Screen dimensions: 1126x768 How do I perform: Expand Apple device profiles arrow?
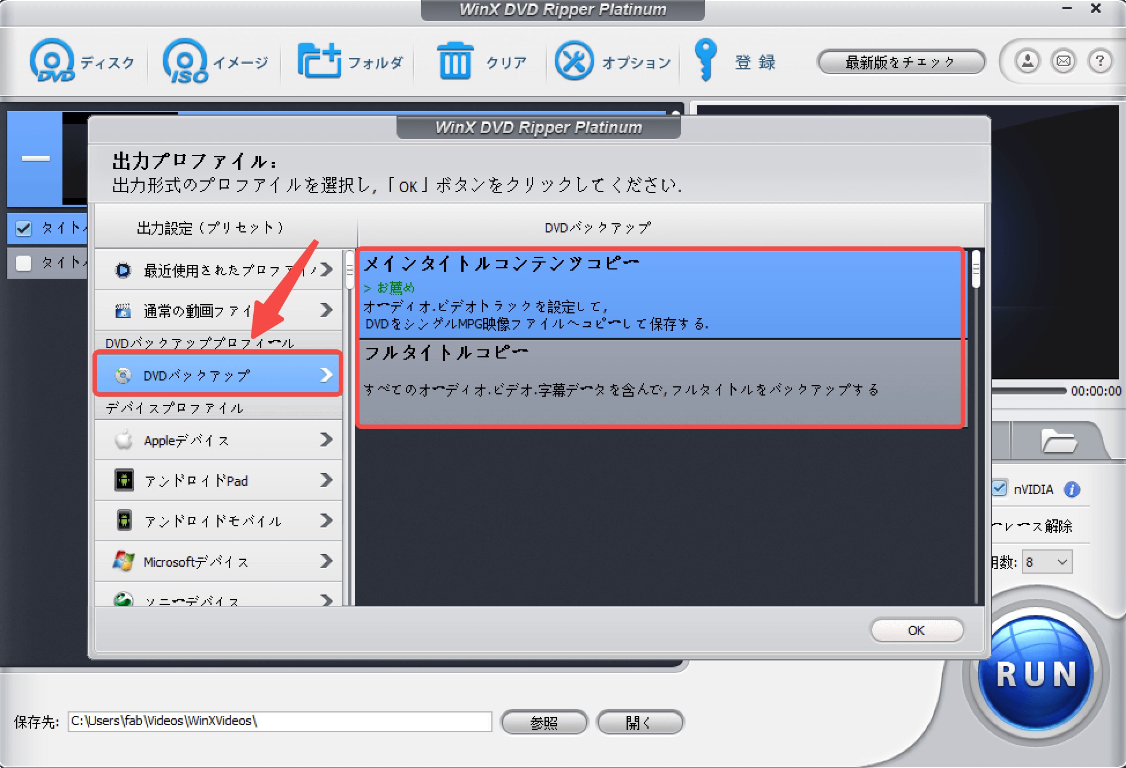click(327, 440)
